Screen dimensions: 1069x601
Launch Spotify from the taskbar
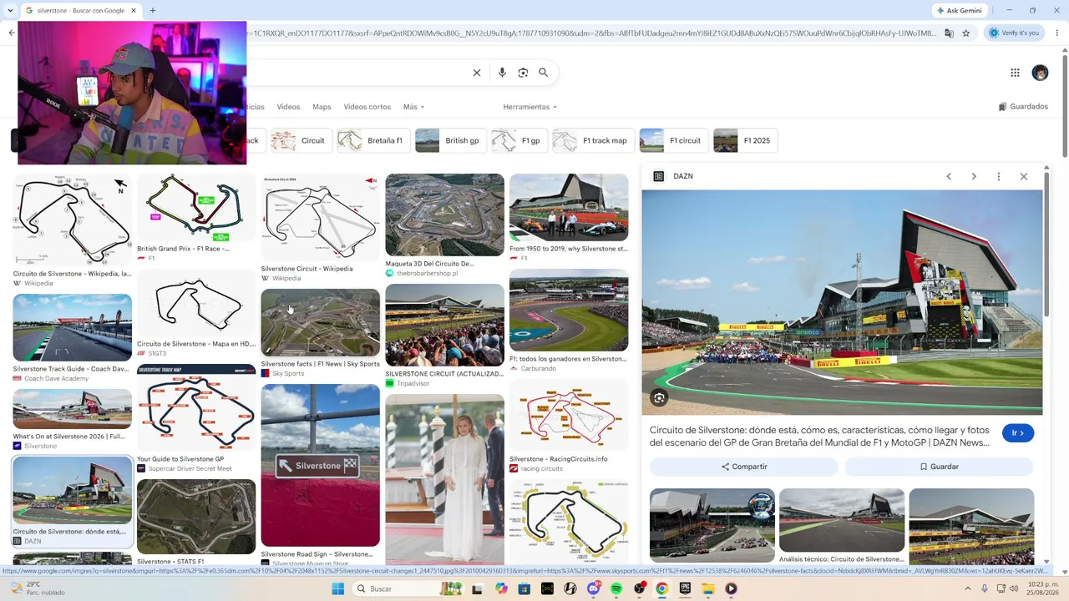(616, 588)
